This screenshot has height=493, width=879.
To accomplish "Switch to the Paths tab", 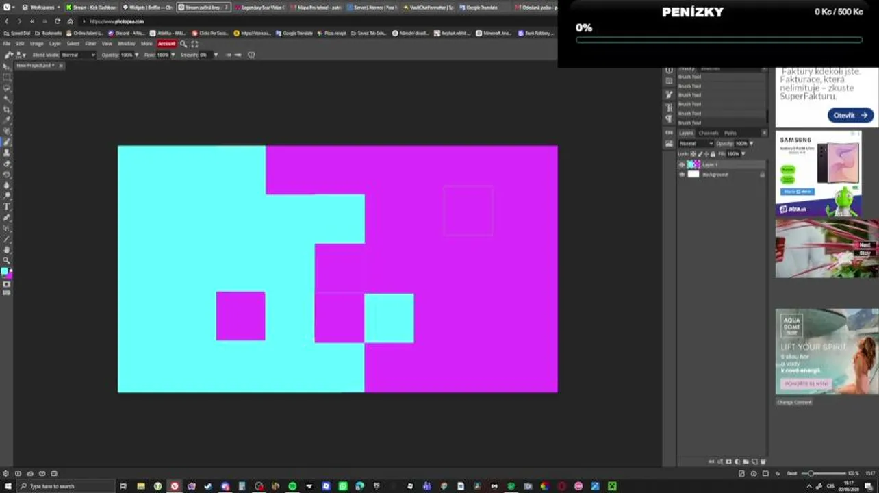I will tap(730, 133).
